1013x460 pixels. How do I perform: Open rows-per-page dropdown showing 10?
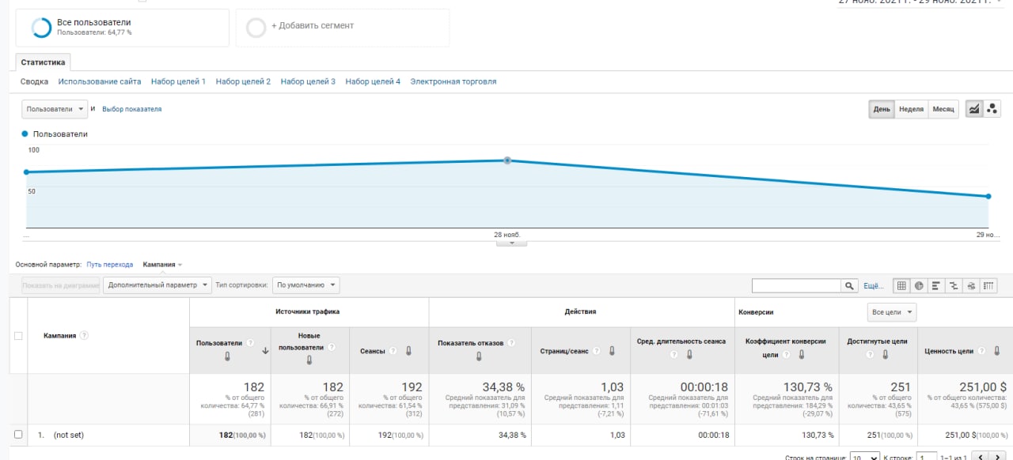(x=864, y=457)
